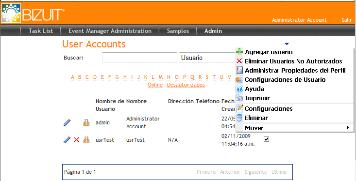Click the pencil edit icon for admin
Screen dimensions: 356x181
point(67,122)
